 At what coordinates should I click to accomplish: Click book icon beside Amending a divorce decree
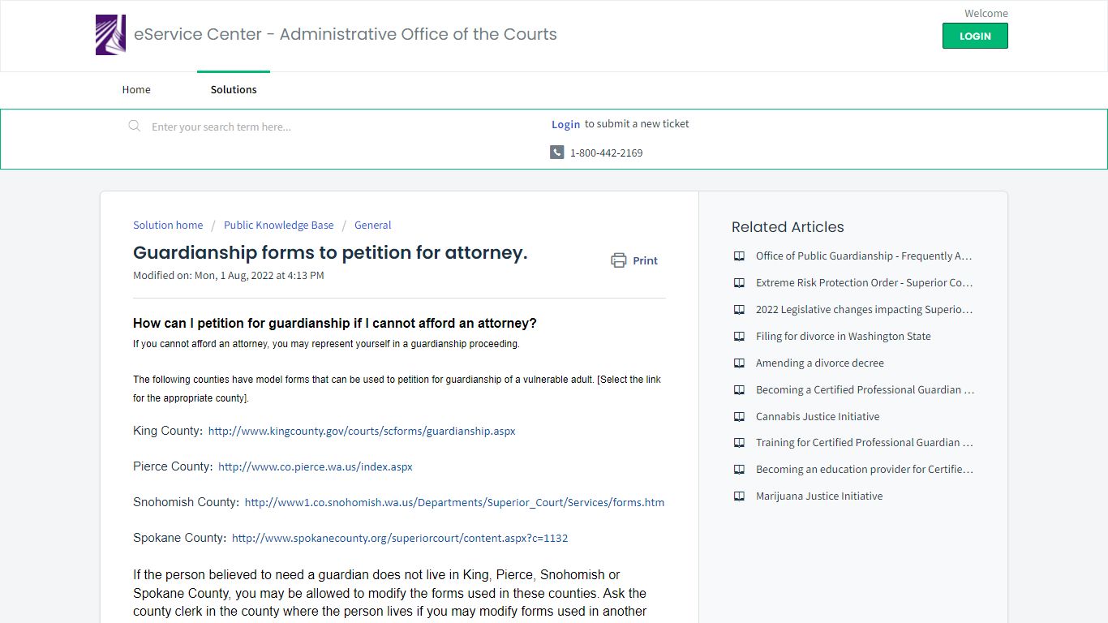[x=739, y=363]
